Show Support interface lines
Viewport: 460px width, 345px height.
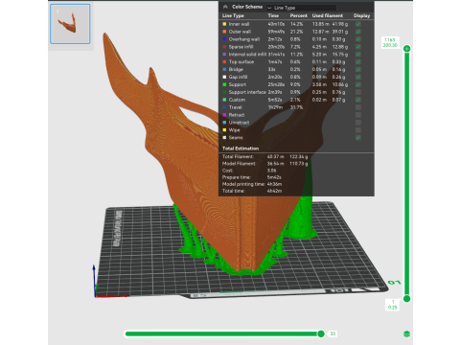pos(358,92)
